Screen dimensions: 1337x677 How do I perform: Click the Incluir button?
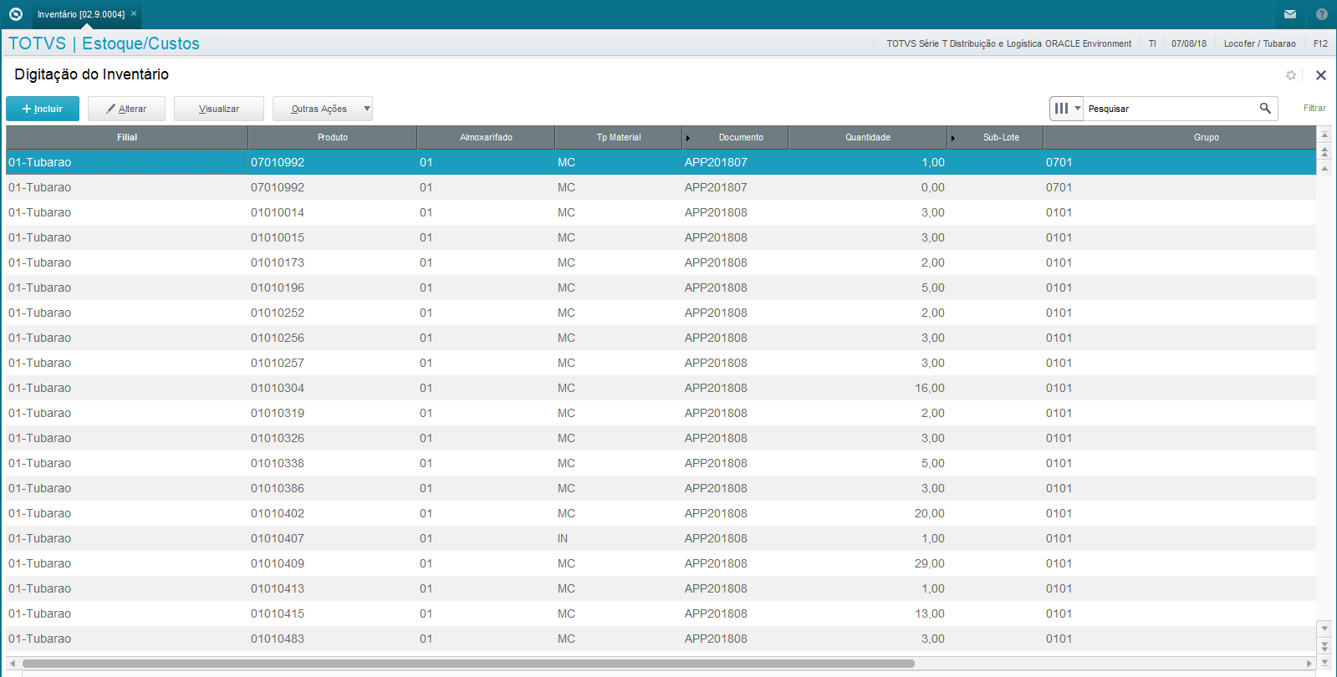tap(43, 109)
